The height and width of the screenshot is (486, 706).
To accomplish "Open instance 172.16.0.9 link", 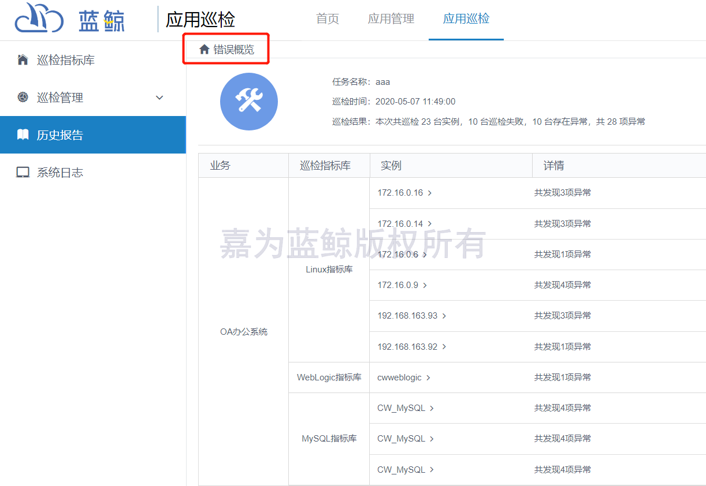I will [x=397, y=285].
